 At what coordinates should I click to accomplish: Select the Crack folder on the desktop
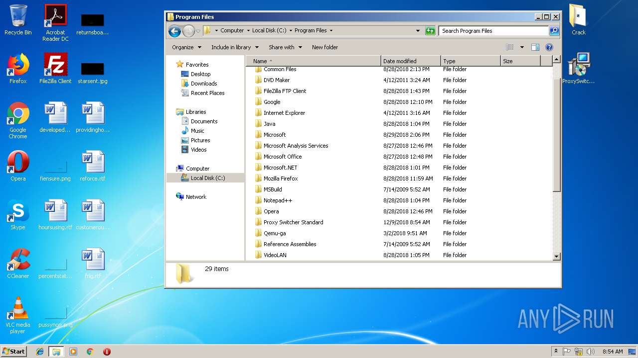(x=578, y=20)
